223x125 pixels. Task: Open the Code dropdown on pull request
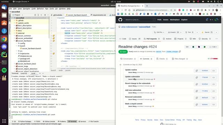pyautogui.click(x=213, y=47)
